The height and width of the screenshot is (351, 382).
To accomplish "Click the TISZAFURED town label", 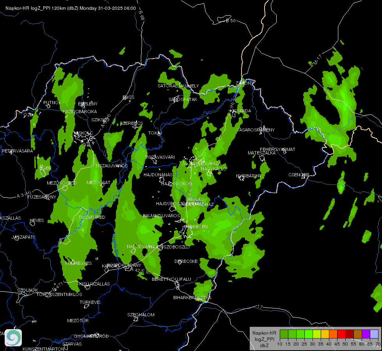I will pos(92,217).
